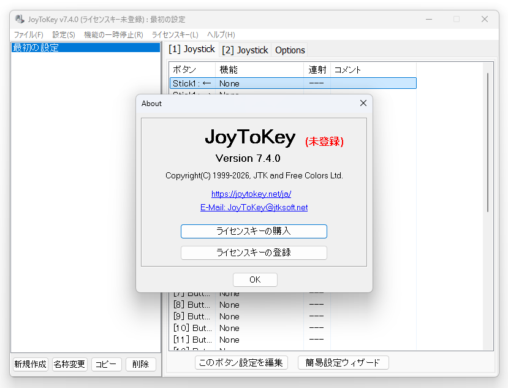Image resolution: width=508 pixels, height=388 pixels.
Task: Close the JoyToKey main window
Action: click(x=484, y=20)
